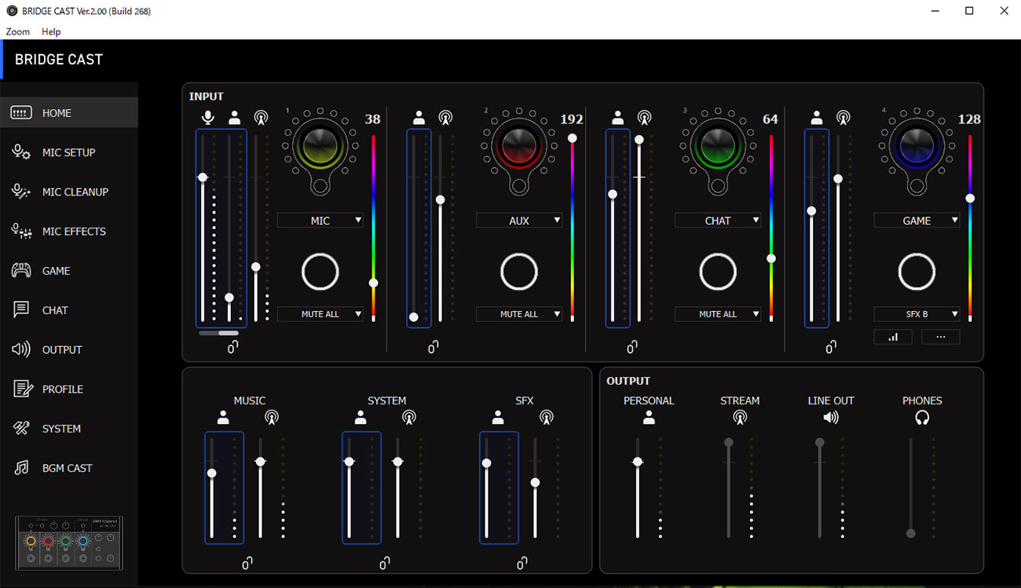Toggle the link icon under SFX

[x=522, y=563]
